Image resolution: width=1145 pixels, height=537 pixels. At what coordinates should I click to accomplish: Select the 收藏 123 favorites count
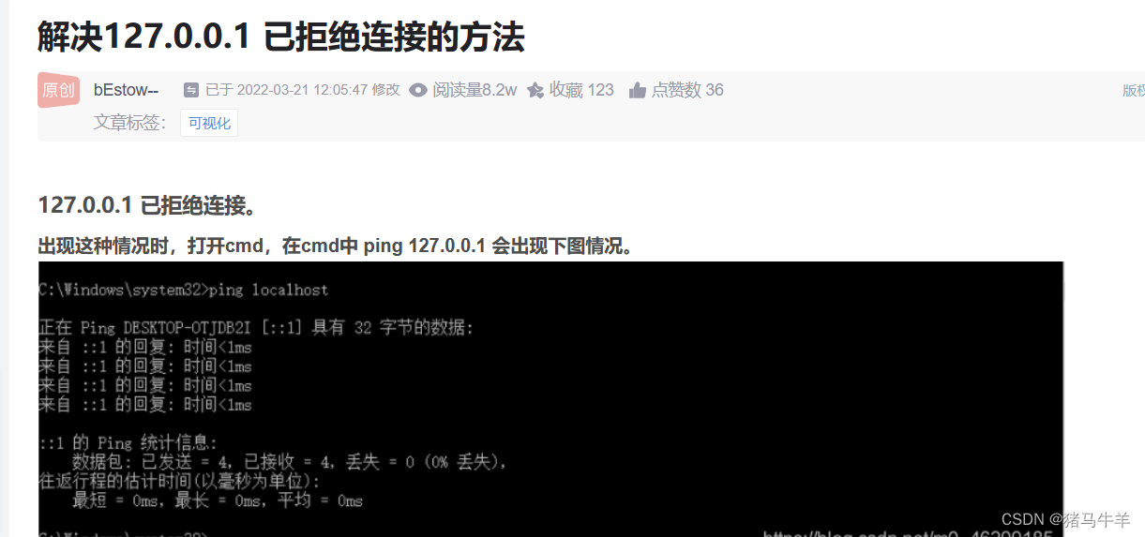tap(581, 90)
